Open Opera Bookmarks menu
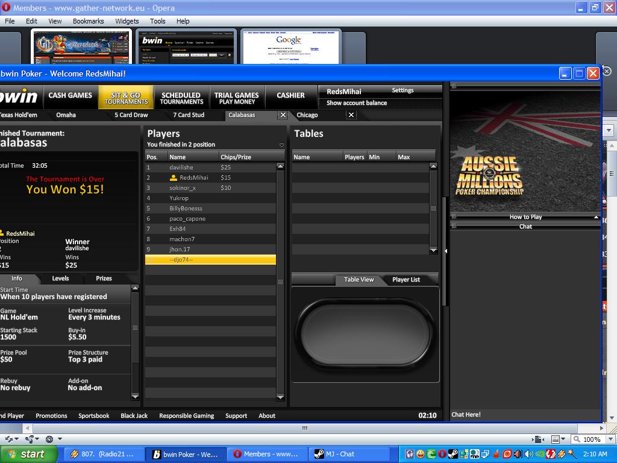 pyautogui.click(x=88, y=21)
